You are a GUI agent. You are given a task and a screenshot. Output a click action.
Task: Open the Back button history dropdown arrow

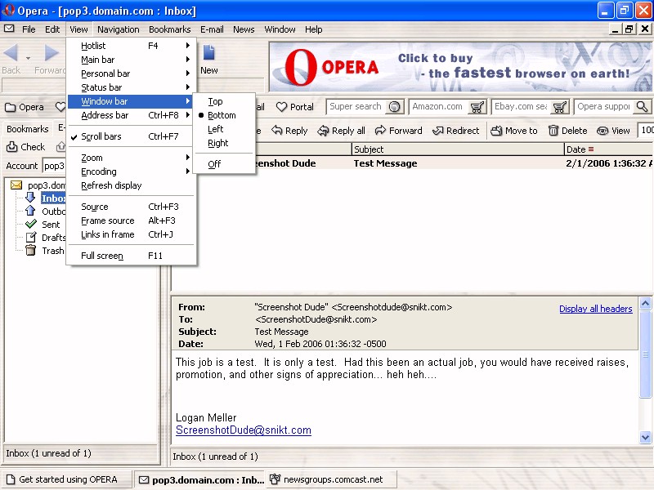click(28, 58)
